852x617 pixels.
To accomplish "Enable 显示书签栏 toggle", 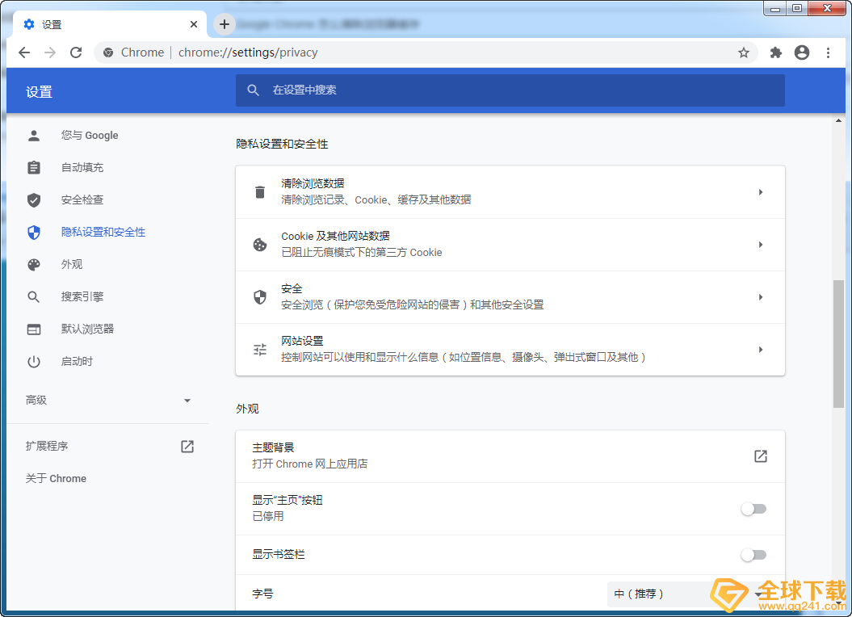I will 753,555.
